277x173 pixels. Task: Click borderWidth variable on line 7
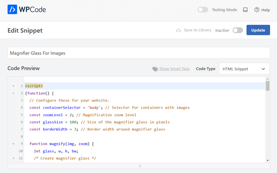coord(55,129)
